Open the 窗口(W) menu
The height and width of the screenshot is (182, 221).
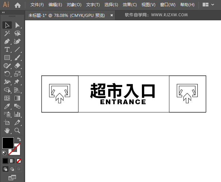(168, 5)
